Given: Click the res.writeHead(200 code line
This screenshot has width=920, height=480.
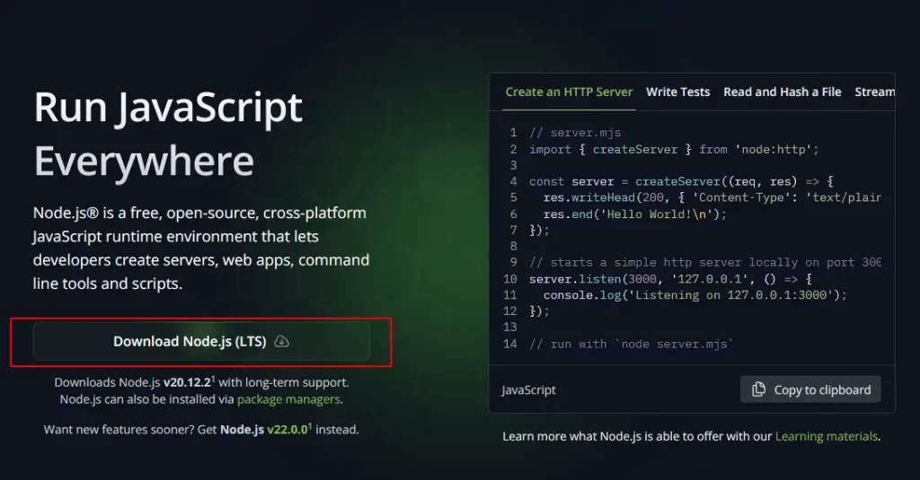Looking at the screenshot, I should [x=712, y=197].
